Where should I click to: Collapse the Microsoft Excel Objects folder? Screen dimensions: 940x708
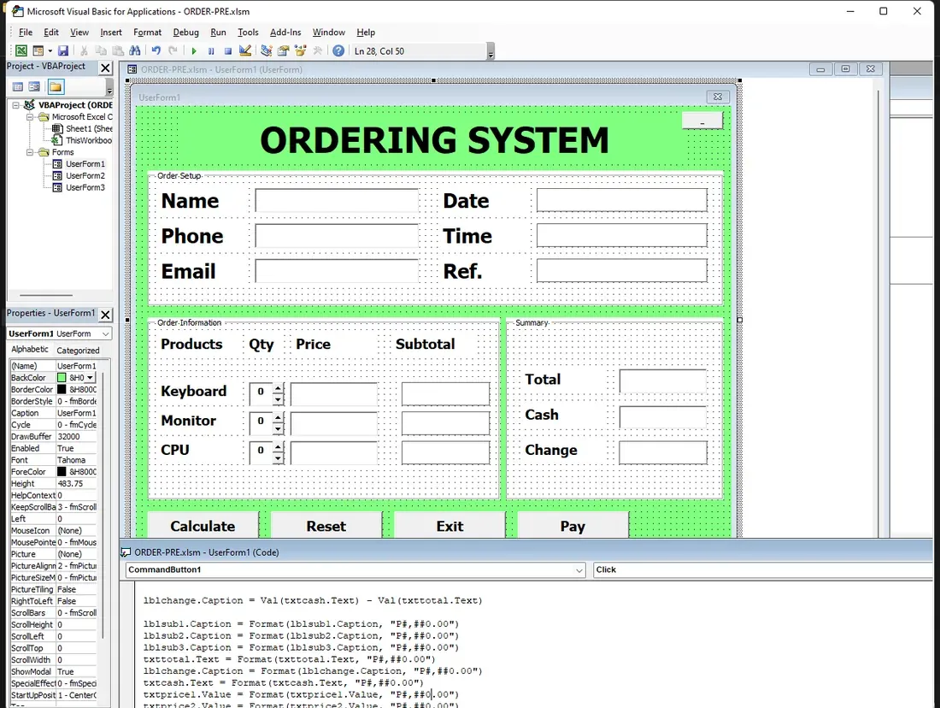pyautogui.click(x=29, y=117)
